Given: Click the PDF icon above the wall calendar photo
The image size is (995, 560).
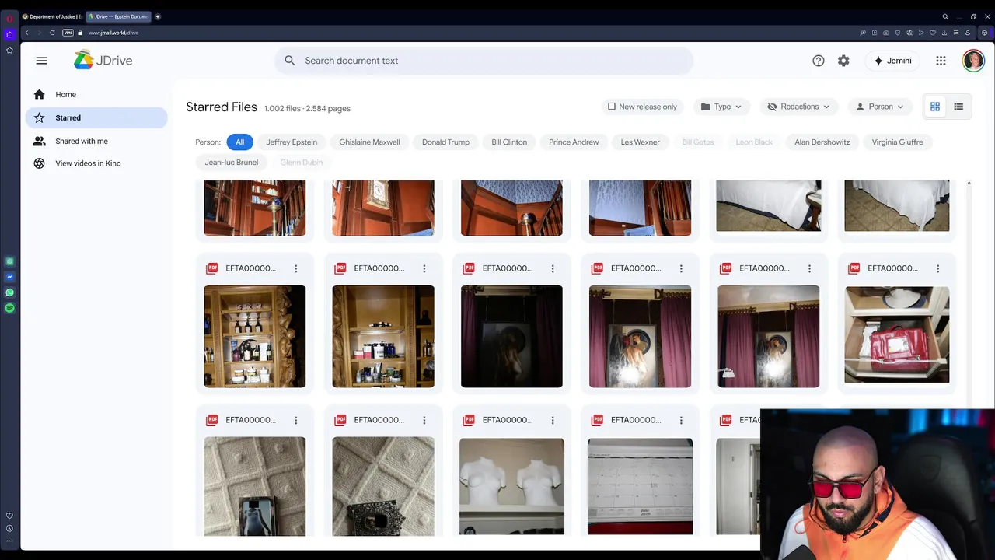Looking at the screenshot, I should [x=597, y=420].
